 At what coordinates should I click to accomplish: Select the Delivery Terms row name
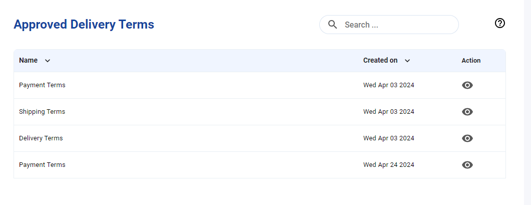tap(41, 138)
